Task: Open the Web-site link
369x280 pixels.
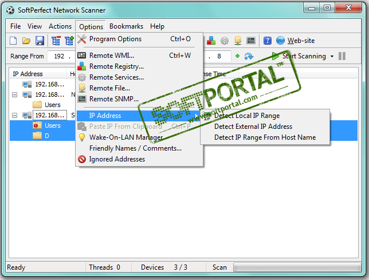Action: [301, 41]
